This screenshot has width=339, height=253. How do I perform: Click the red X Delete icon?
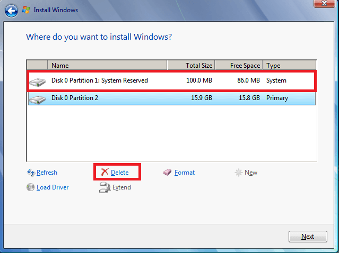click(105, 173)
